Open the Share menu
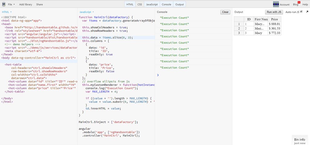The height and width of the screenshot is (145, 310). tap(39, 5)
